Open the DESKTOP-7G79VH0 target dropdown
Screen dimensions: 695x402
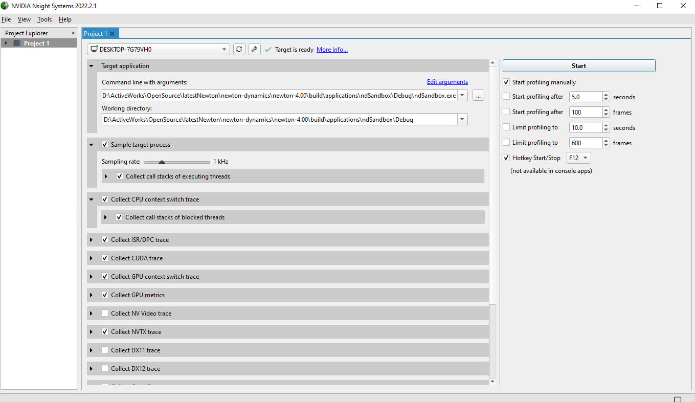click(x=159, y=50)
